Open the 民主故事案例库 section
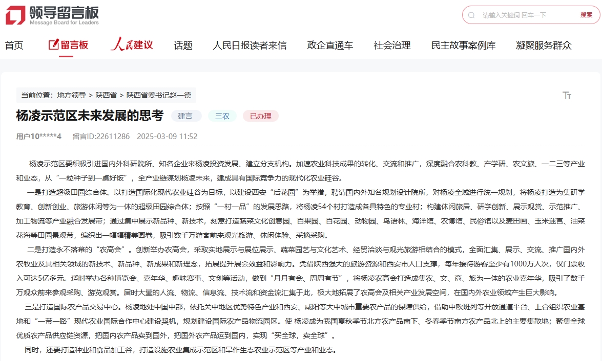602x361 pixels. point(463,45)
